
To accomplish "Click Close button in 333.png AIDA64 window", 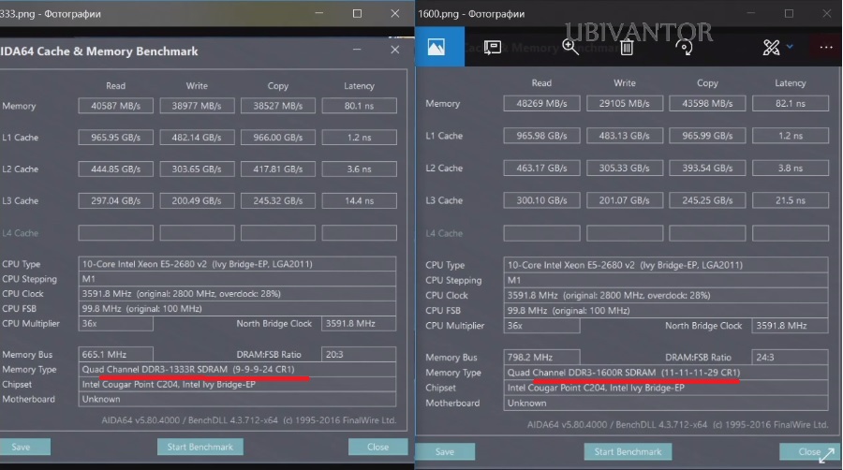I will pos(378,447).
